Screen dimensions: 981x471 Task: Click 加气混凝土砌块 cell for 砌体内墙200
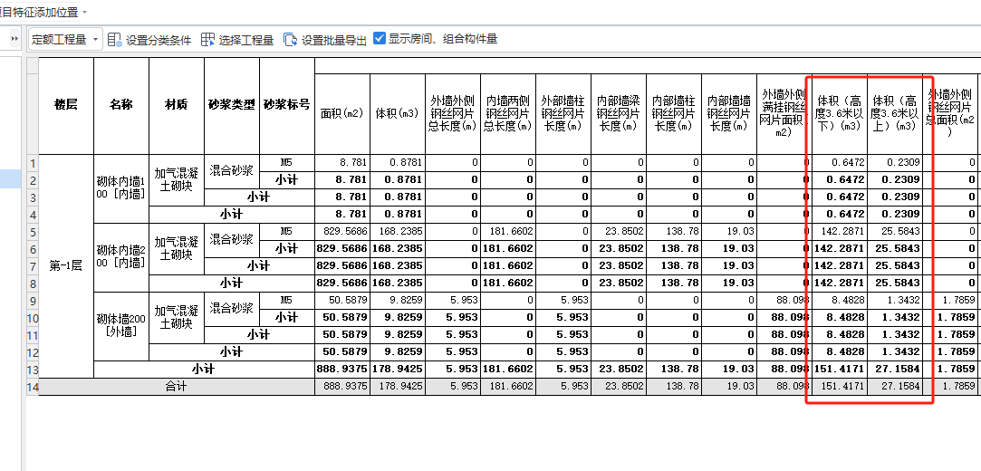177,248
